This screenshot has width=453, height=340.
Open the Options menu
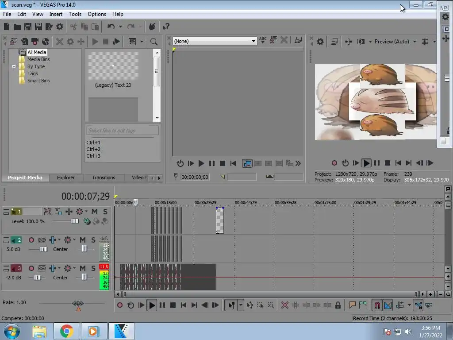click(97, 14)
